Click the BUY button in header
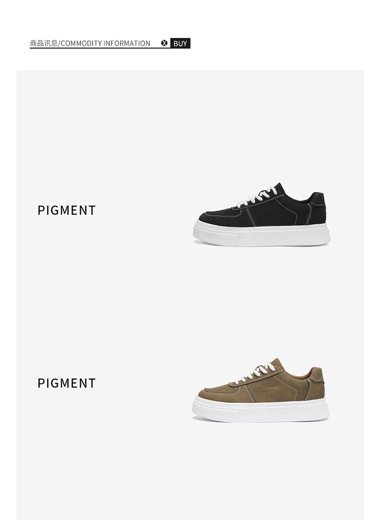 [180, 43]
